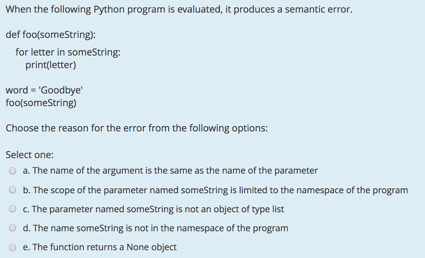Click the question prompt about semantic error
This screenshot has height=258, width=425.
point(178,9)
